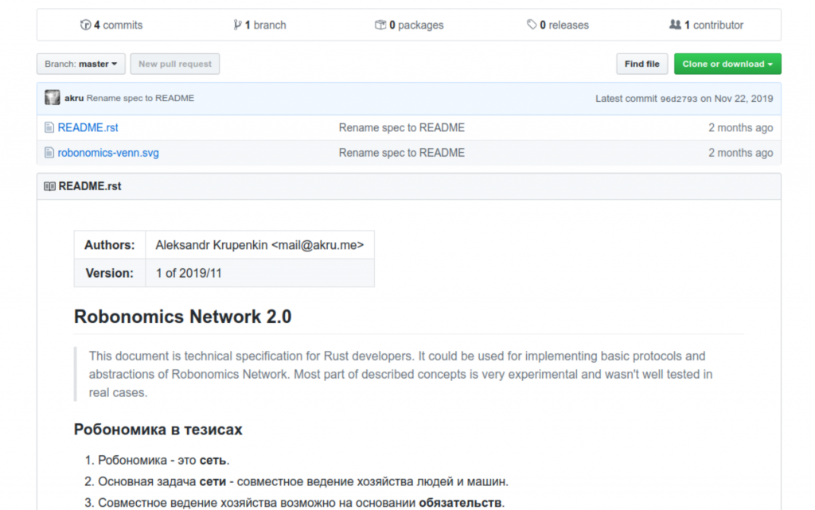Open the Clone or download dropdown
Screen dimensions: 815x510
tap(727, 64)
